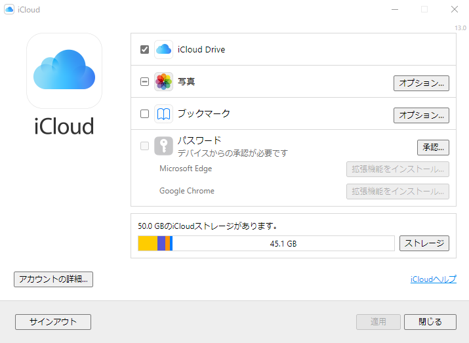Image resolution: width=469 pixels, height=343 pixels.
Task: Click the 写真 label text
Action: [186, 81]
